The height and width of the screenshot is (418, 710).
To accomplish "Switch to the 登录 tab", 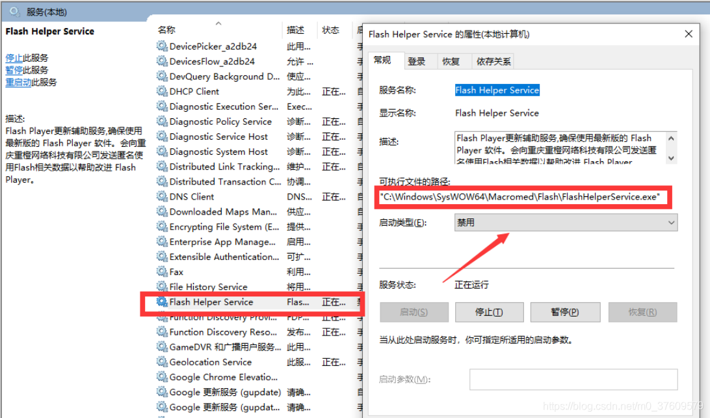I will (x=420, y=61).
